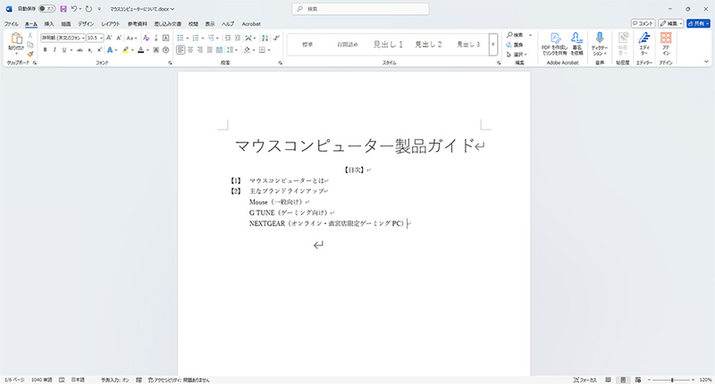This screenshot has width=715, height=384.
Task: Click the Sort A-Z icon
Action: point(265,38)
